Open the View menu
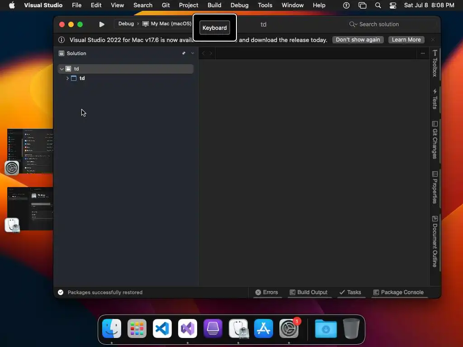 [x=117, y=5]
